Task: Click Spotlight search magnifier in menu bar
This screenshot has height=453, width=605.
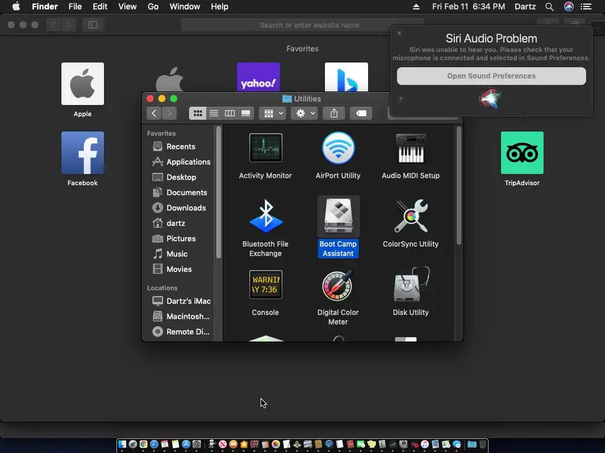Action: click(x=549, y=6)
